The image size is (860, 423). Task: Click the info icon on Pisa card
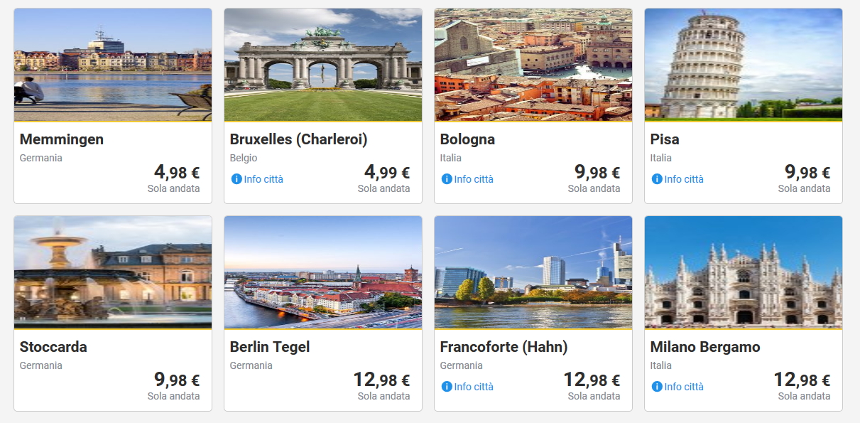(657, 179)
